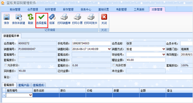
Task: Click the 数量 column header
Action: click(126, 91)
